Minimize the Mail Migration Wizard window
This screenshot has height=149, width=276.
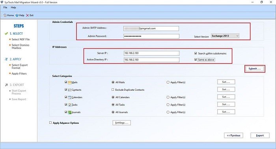[253, 2]
